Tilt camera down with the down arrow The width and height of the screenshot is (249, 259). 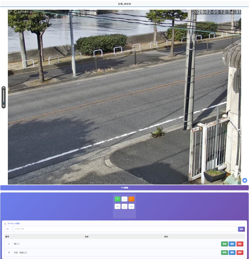point(124,206)
